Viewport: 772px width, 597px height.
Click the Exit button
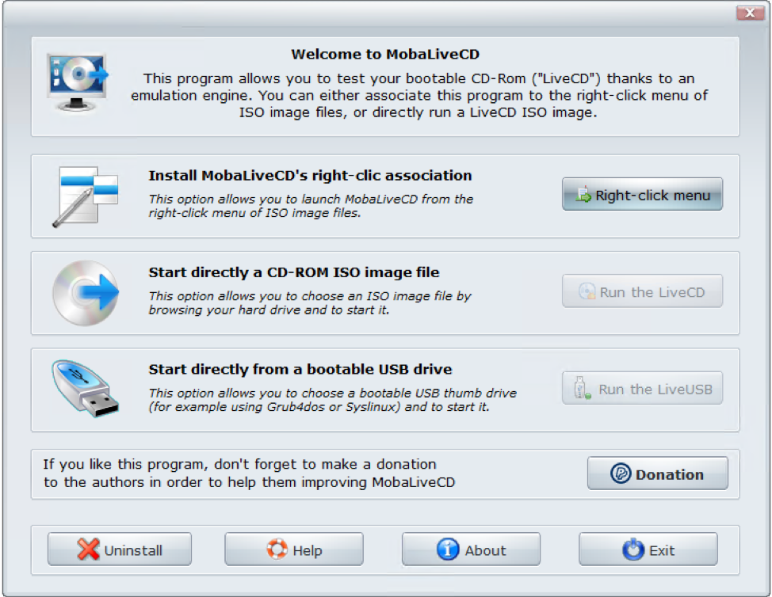tap(648, 549)
